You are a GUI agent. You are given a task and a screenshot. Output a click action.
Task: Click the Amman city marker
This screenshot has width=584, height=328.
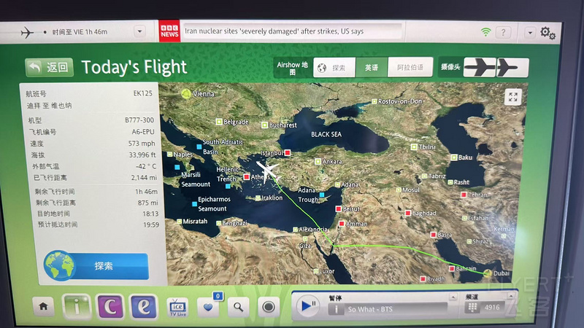(342, 224)
